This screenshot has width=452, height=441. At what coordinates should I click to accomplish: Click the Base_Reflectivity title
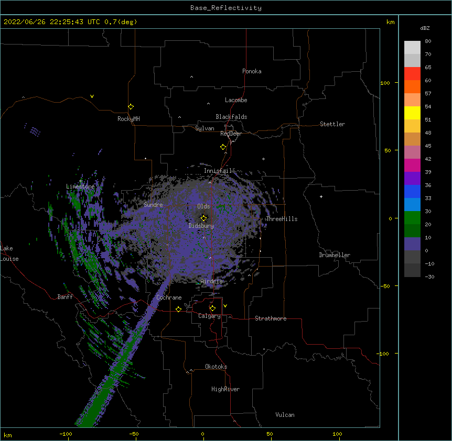tap(226, 8)
